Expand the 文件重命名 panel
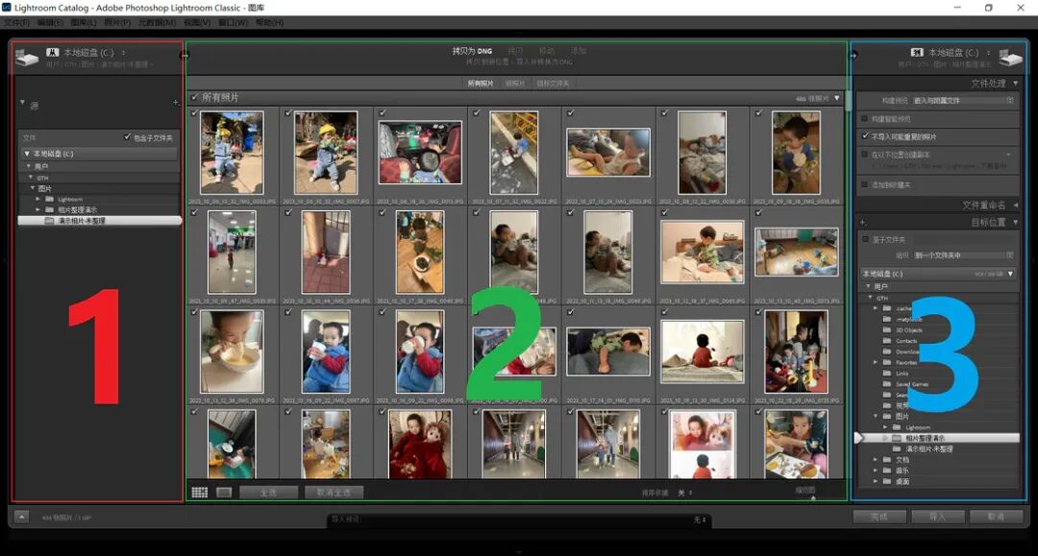 point(1015,205)
